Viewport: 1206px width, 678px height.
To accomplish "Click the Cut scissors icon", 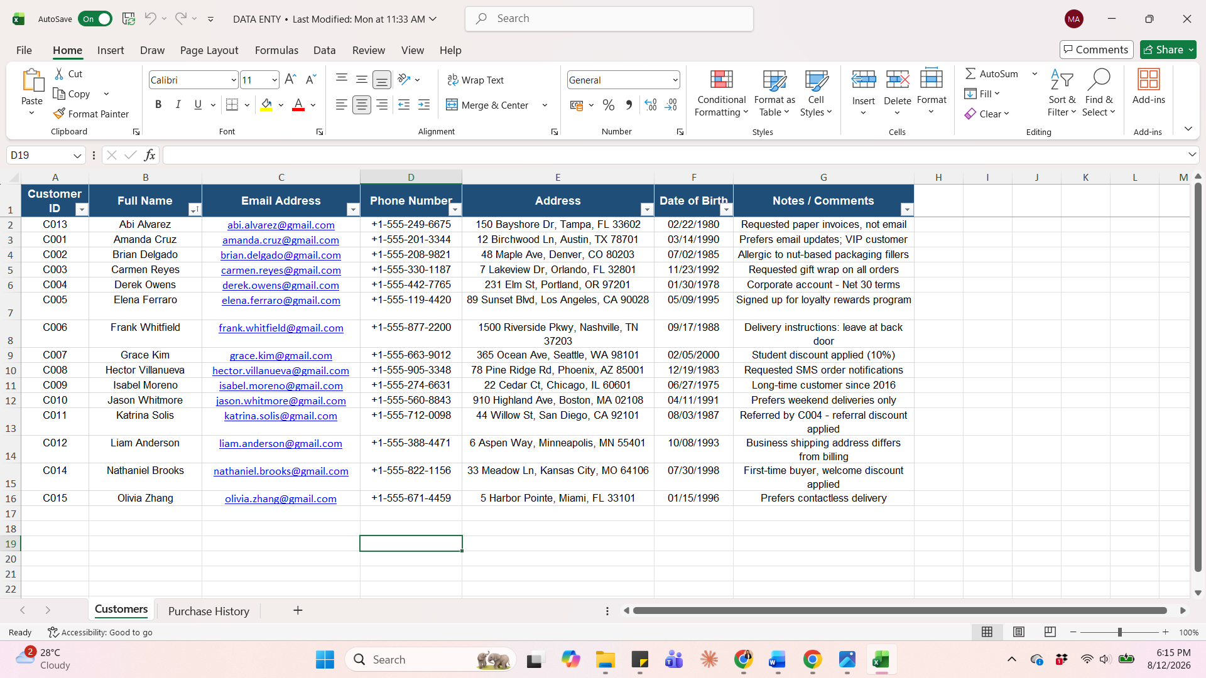I will tap(59, 73).
